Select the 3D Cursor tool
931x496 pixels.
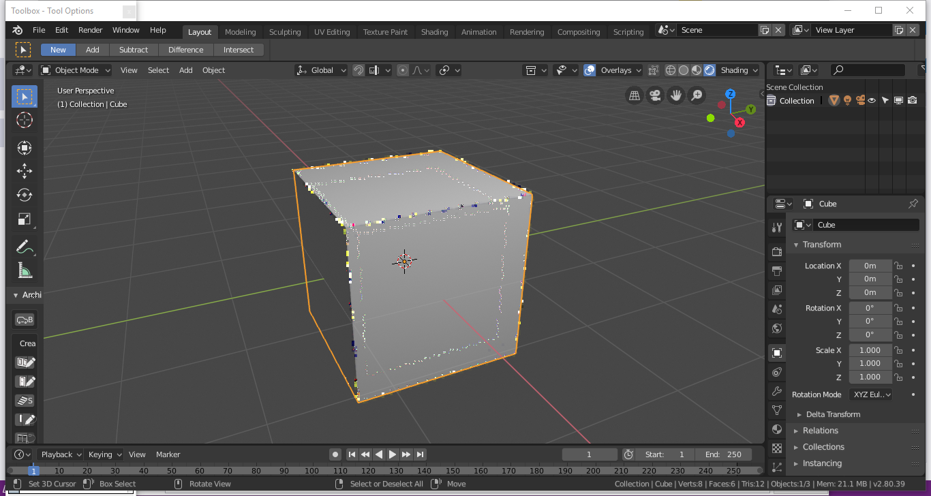click(x=25, y=121)
